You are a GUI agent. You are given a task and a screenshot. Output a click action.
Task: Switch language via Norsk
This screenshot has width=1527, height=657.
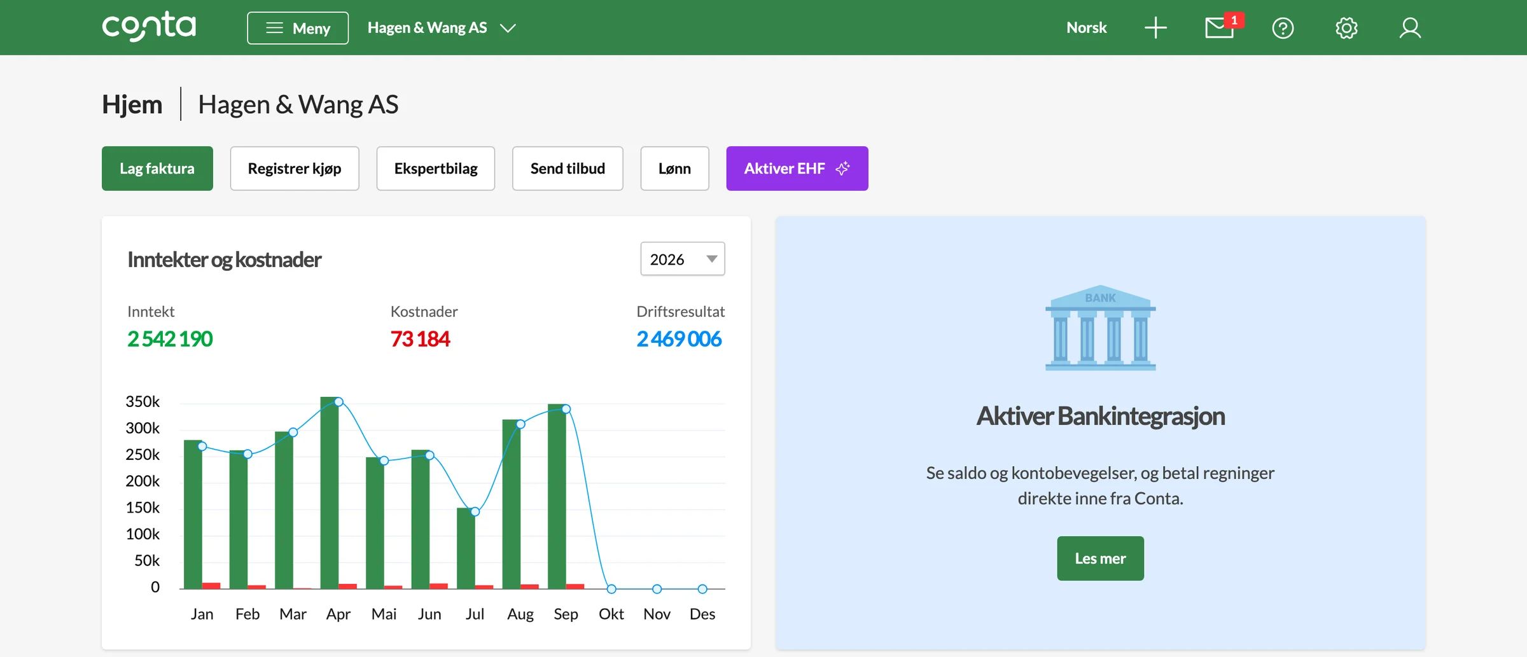(x=1087, y=28)
